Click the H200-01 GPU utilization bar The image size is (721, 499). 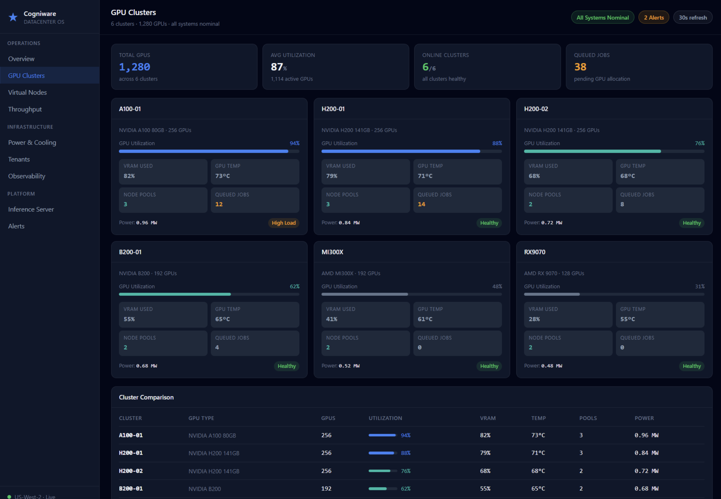tap(411, 151)
